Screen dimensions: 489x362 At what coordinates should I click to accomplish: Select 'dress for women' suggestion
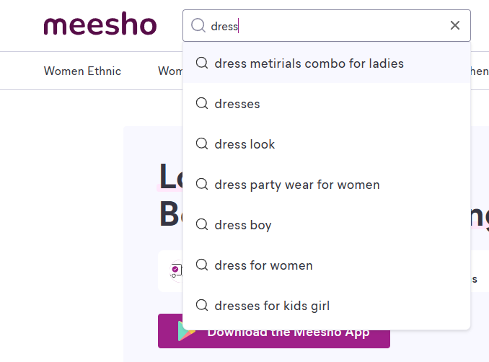coord(263,265)
